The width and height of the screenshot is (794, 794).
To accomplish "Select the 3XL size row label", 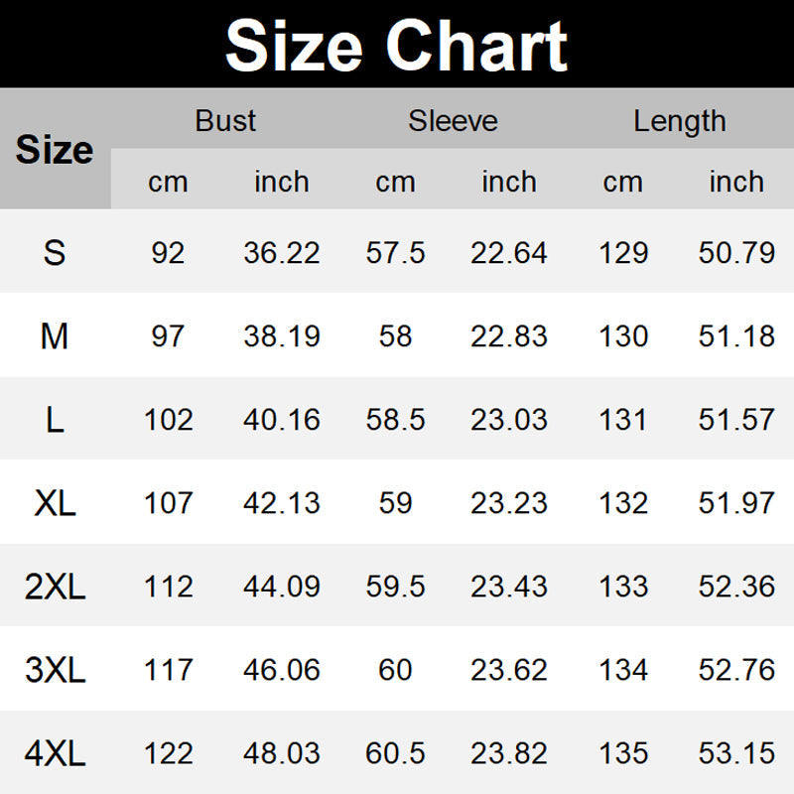I will 55,670.
